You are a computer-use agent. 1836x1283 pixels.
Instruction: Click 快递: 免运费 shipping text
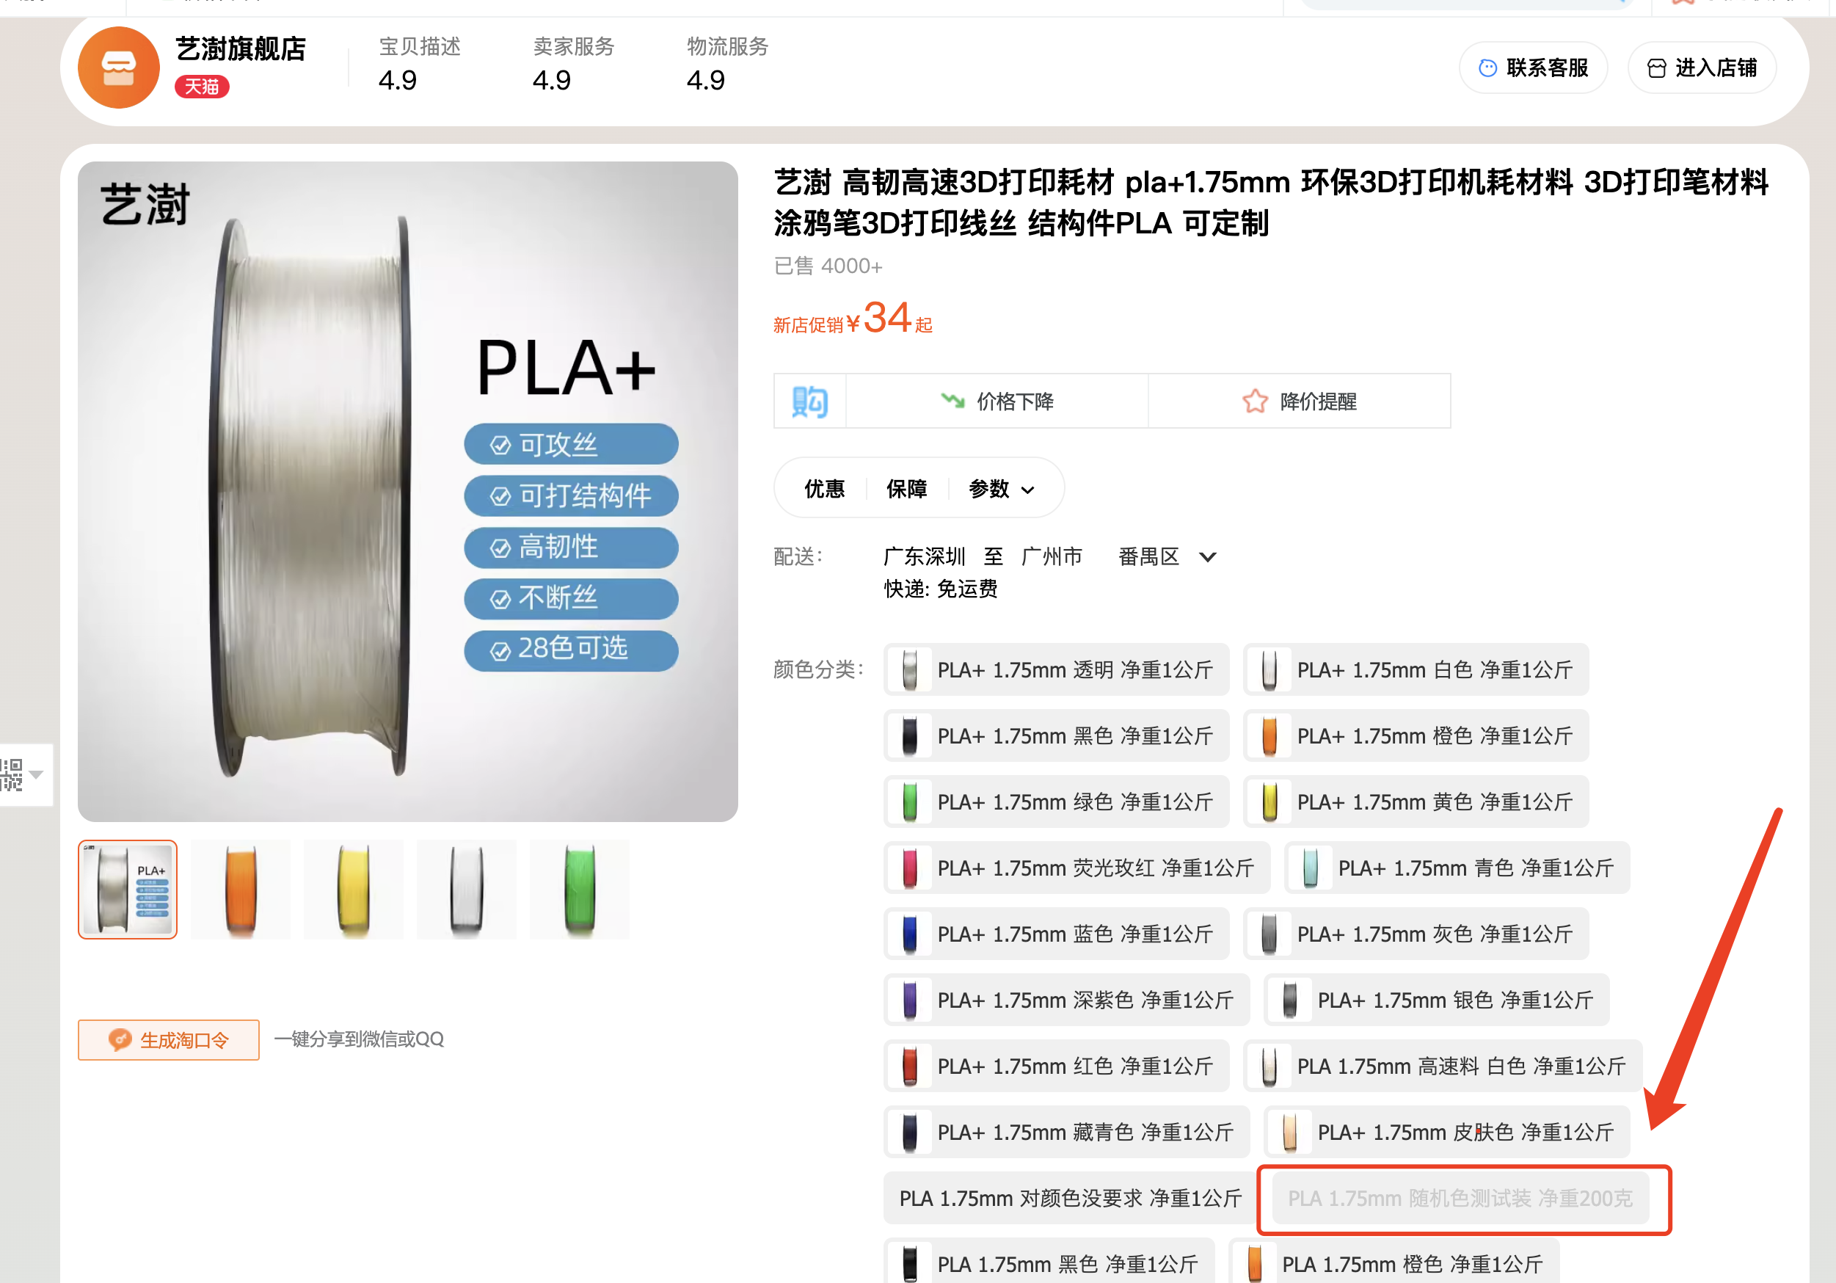pos(941,589)
